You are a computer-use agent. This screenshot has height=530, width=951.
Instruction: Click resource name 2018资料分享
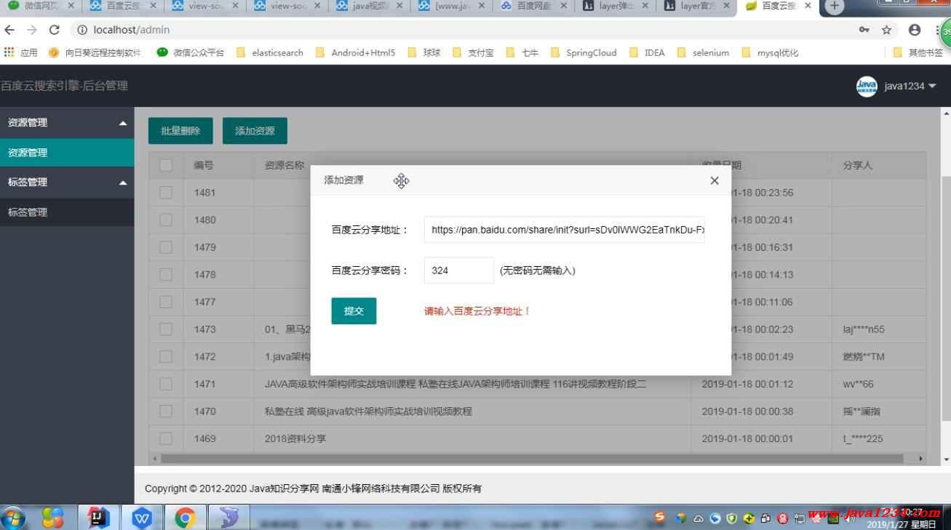295,438
